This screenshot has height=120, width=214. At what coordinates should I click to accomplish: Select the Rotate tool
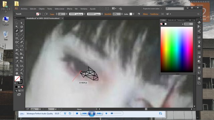(x=17, y=46)
